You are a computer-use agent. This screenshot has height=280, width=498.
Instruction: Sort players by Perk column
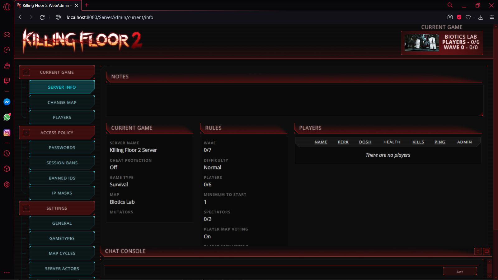tap(343, 142)
